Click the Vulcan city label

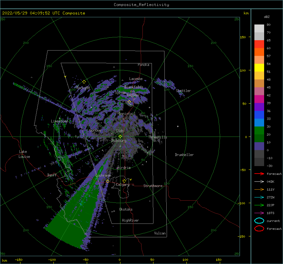pyautogui.click(x=160, y=233)
